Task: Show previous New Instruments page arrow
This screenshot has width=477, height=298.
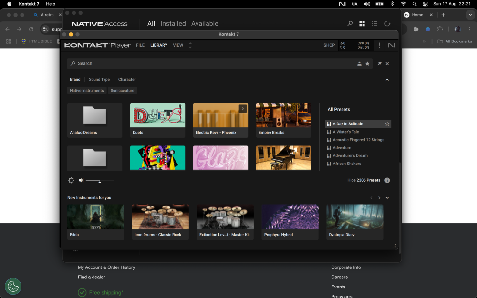Action: click(371, 198)
